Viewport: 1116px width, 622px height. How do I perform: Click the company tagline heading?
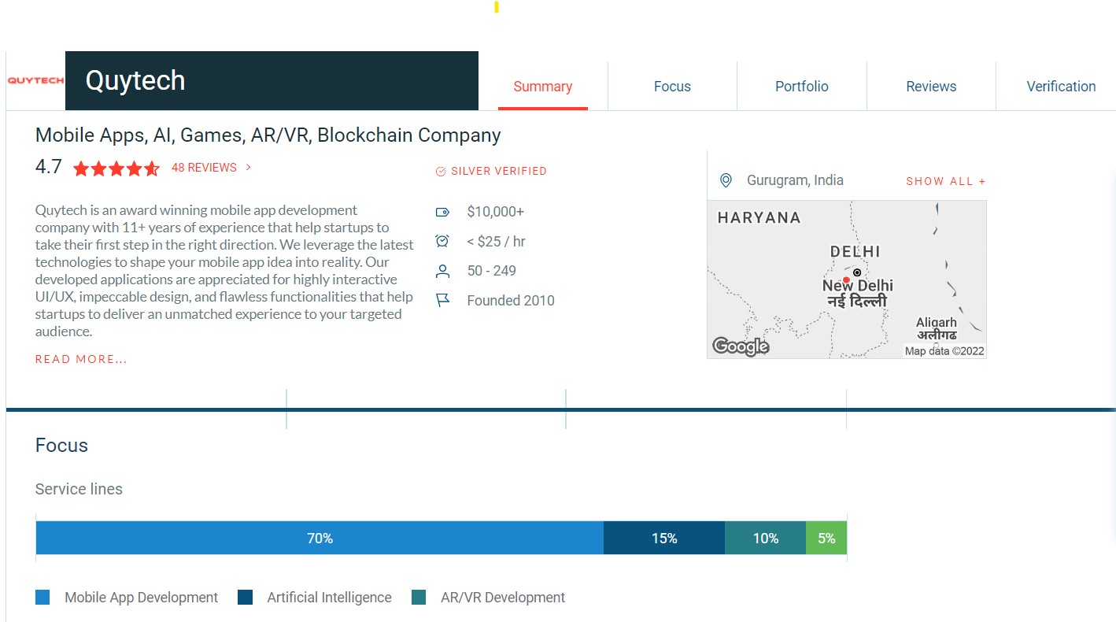coord(268,135)
